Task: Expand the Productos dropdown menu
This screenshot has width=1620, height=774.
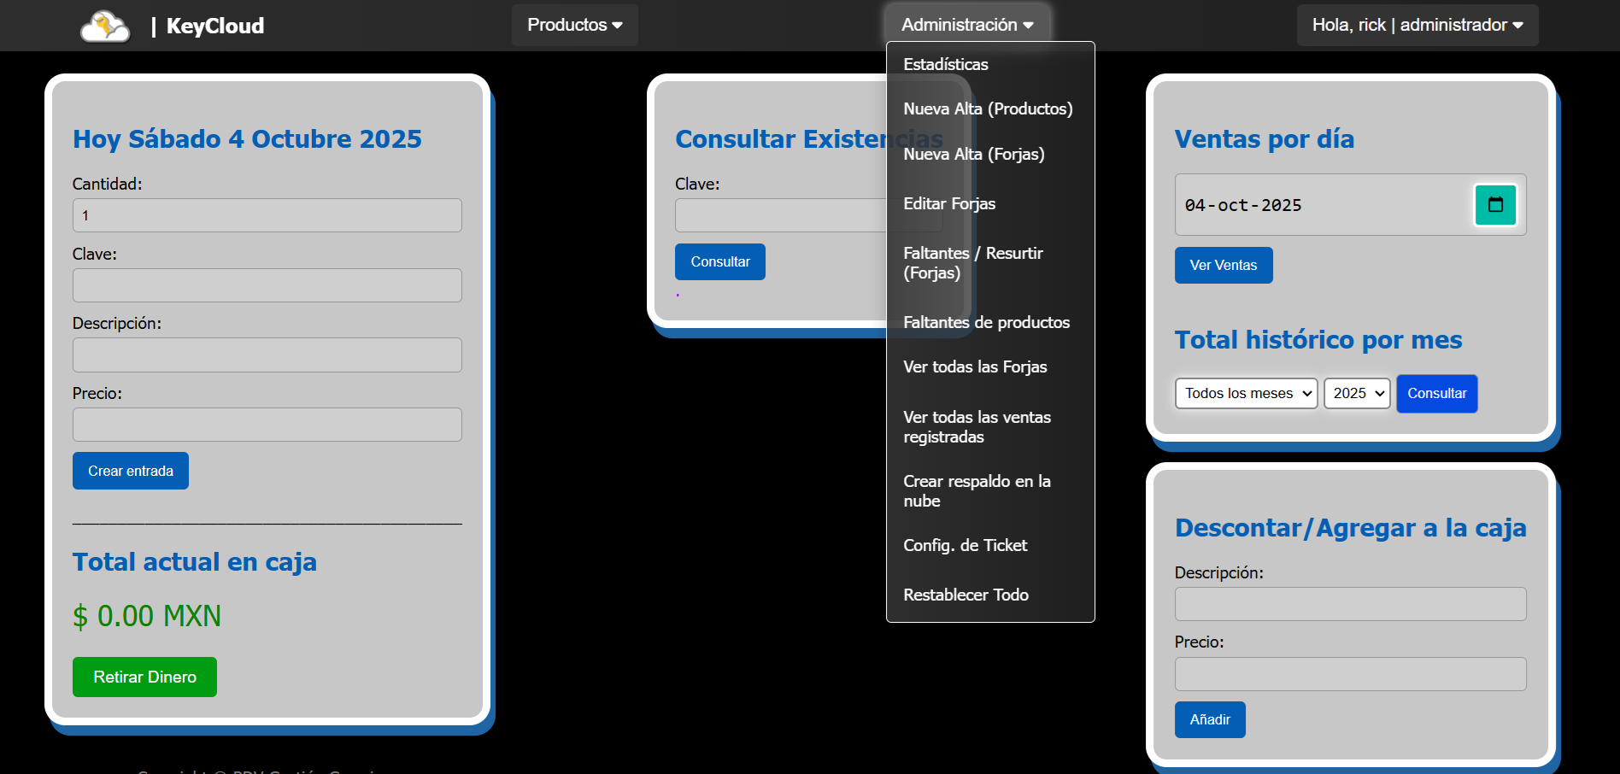Action: point(574,25)
